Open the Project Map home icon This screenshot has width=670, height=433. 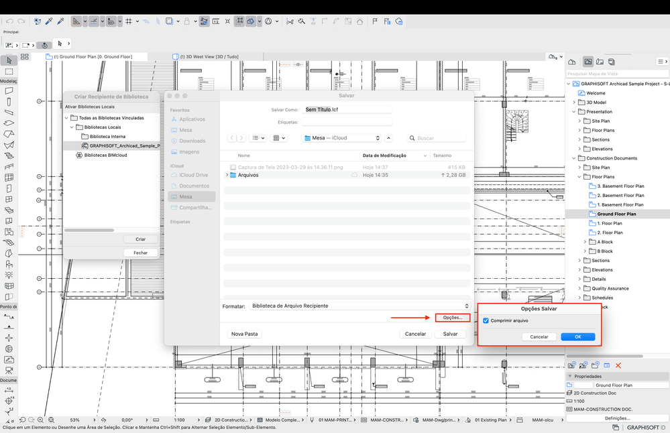571,62
